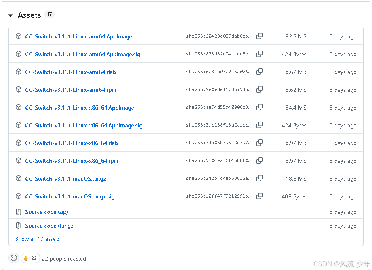Click the Assets heading
The width and height of the screenshot is (372, 270).
pos(30,15)
